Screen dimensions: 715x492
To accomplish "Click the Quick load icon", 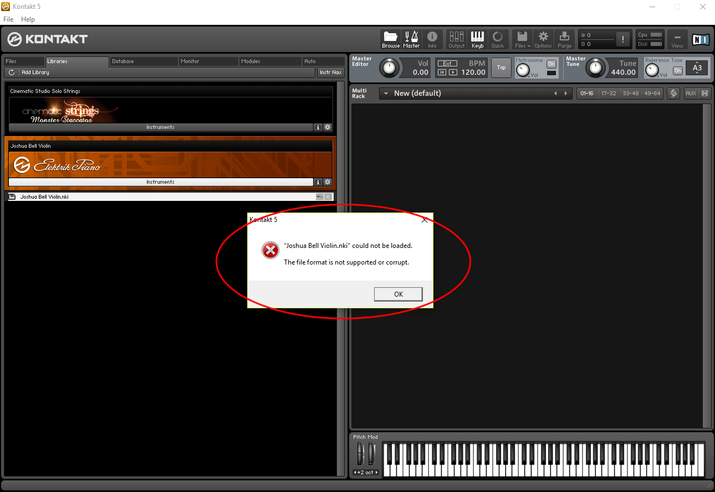I will coord(498,39).
